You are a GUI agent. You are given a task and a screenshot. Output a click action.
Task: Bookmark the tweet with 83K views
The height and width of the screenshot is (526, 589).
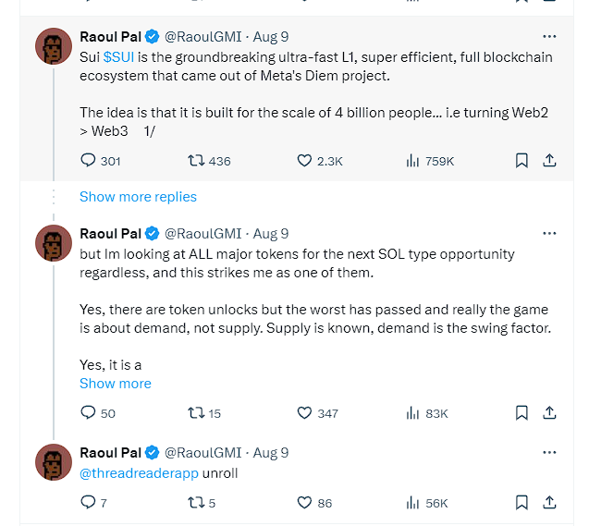[x=522, y=413]
